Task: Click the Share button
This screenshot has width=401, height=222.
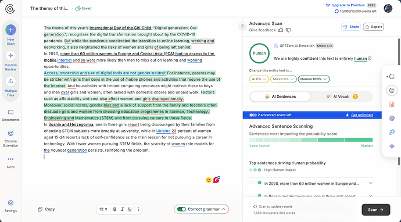Action: tap(351, 27)
